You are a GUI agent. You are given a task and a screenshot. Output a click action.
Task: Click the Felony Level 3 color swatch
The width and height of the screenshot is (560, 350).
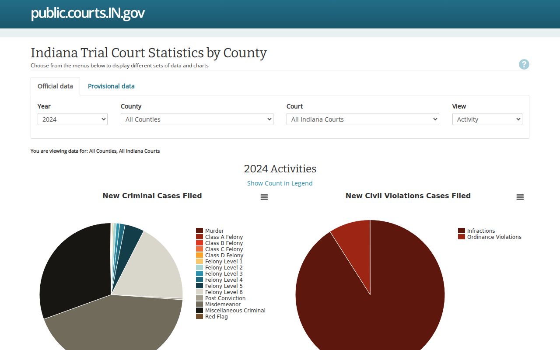click(199, 273)
